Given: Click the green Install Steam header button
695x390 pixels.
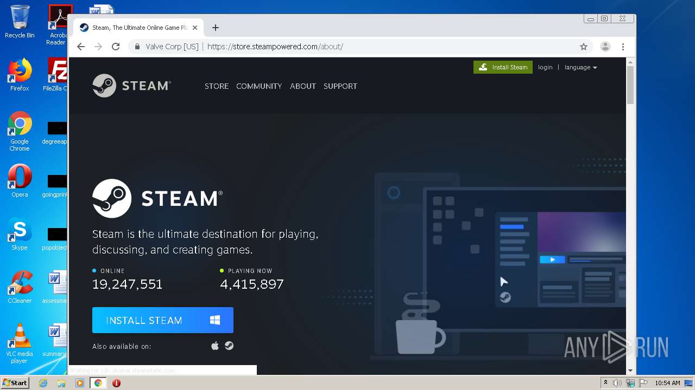Looking at the screenshot, I should click(503, 67).
